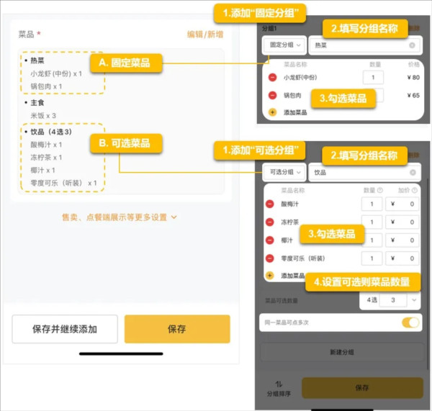Select the 米饭 x 3 row
Image resolution: width=432 pixels, height=411 pixels.
(x=43, y=116)
